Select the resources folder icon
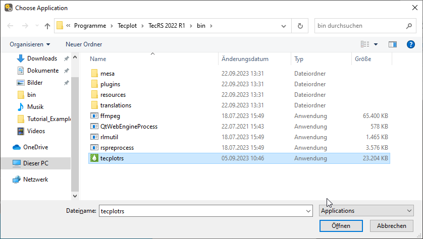The width and height of the screenshot is (423, 239). pyautogui.click(x=94, y=95)
